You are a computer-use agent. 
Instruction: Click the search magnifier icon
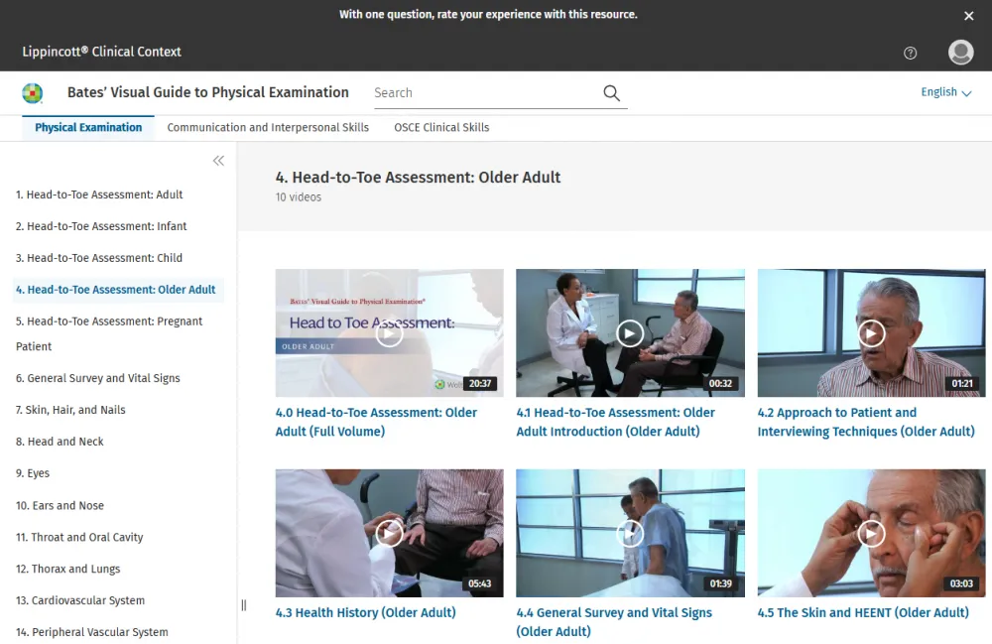click(611, 93)
